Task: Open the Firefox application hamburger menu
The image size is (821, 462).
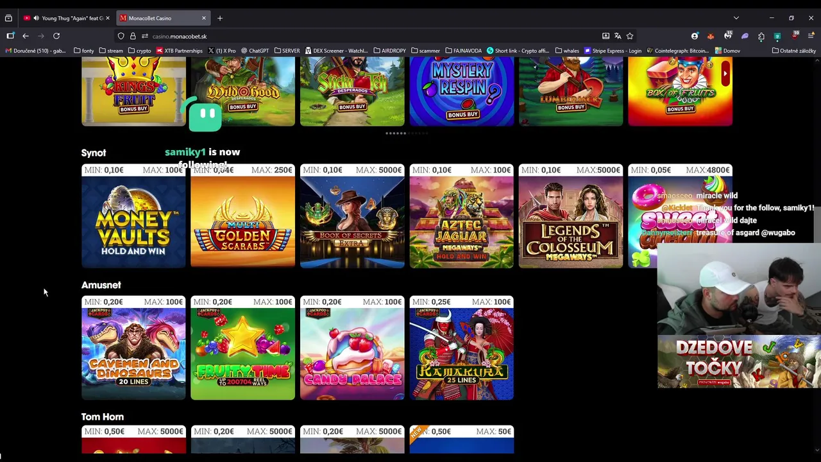Action: click(811, 36)
